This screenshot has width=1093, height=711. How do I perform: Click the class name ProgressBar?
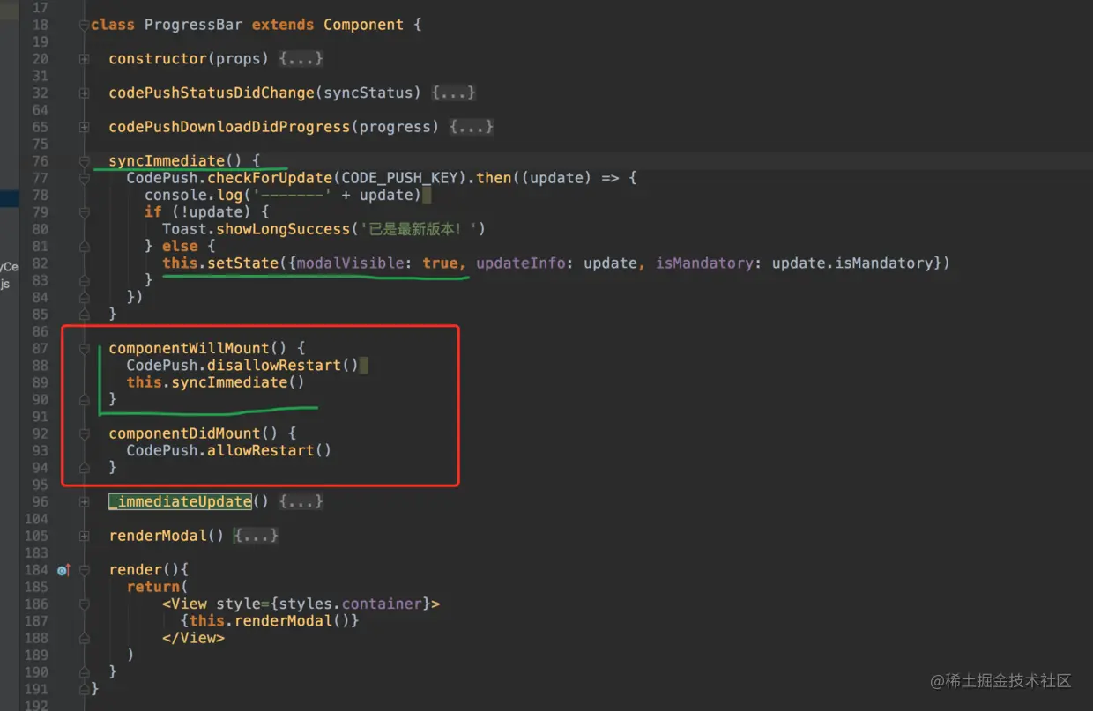(x=193, y=25)
